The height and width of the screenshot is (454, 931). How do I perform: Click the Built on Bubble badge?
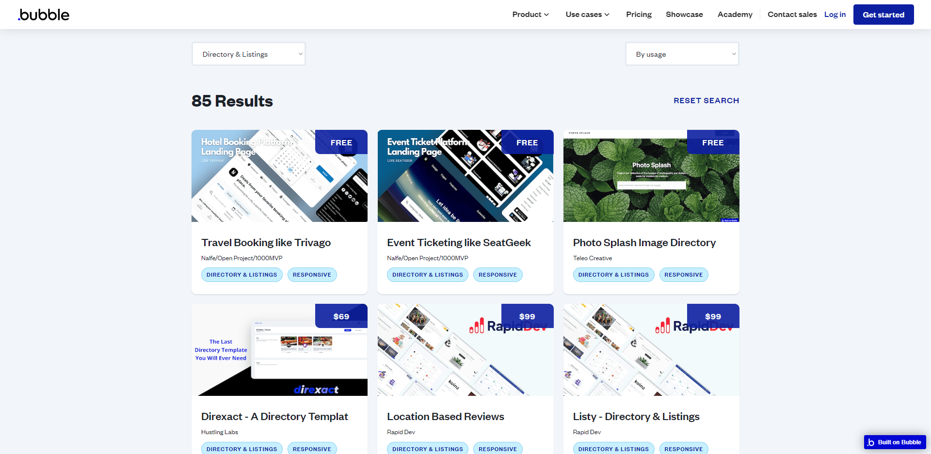click(895, 442)
